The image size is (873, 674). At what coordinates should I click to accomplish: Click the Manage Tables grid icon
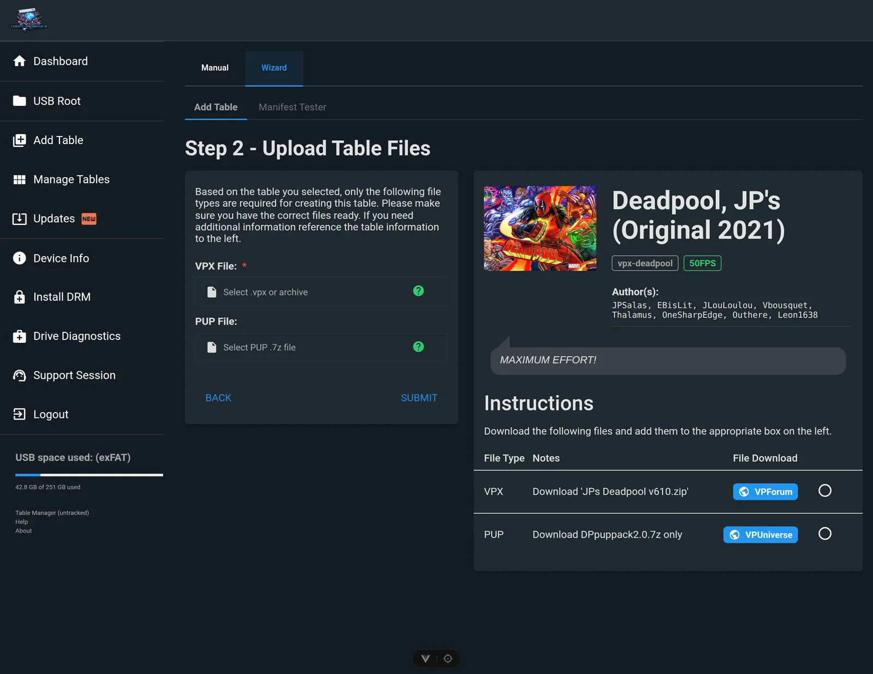coord(20,180)
